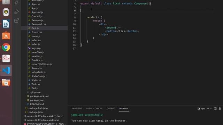
Task: Open the red document viewer dock icon
Action: [x=6, y=59]
